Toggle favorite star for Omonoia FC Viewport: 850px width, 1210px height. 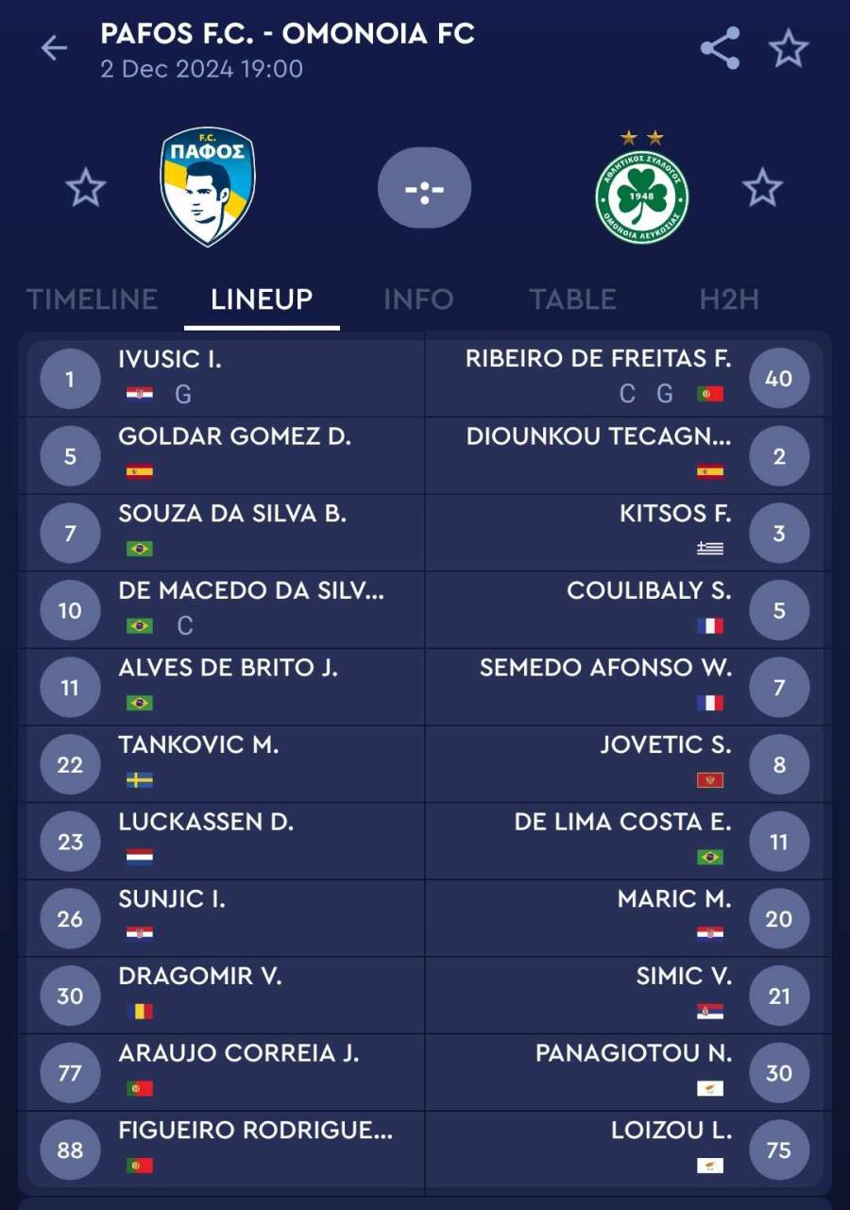coord(762,188)
